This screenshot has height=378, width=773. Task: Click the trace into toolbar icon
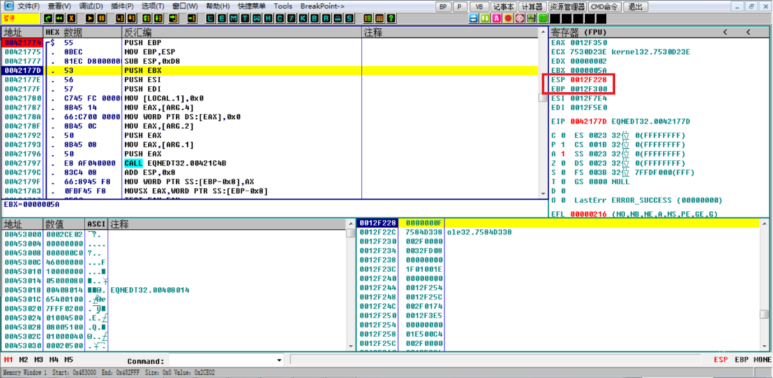pos(146,18)
